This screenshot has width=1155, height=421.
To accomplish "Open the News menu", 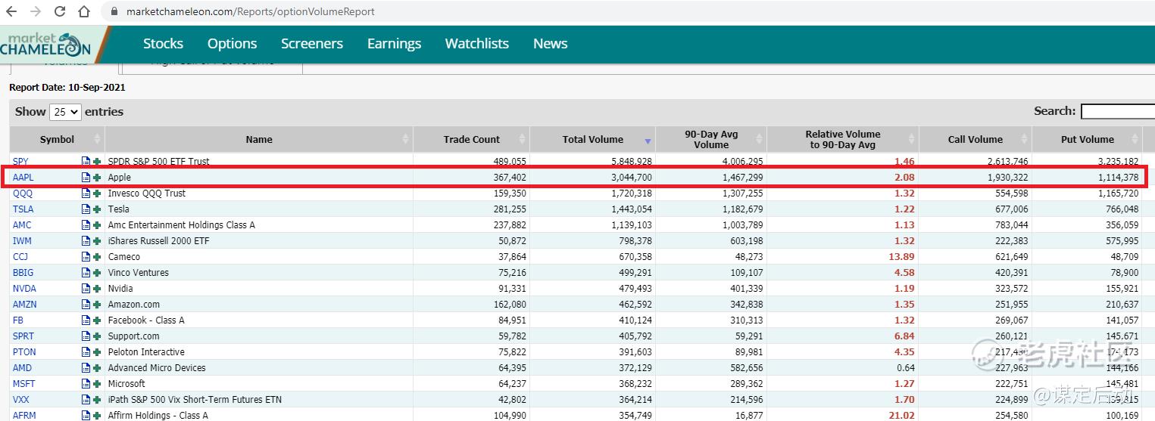I will pyautogui.click(x=551, y=44).
